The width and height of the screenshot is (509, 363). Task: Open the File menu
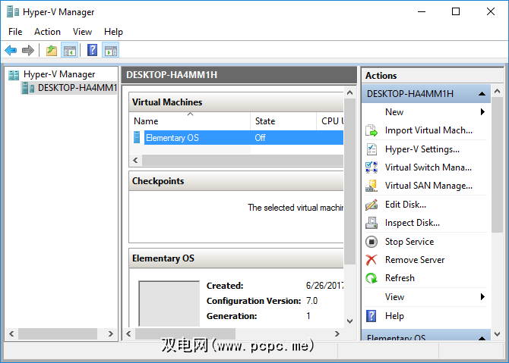pyautogui.click(x=15, y=32)
